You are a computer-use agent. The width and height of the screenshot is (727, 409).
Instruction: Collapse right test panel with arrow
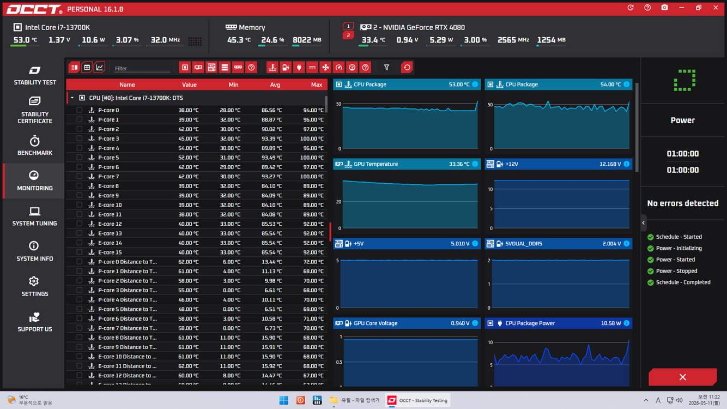click(x=643, y=222)
